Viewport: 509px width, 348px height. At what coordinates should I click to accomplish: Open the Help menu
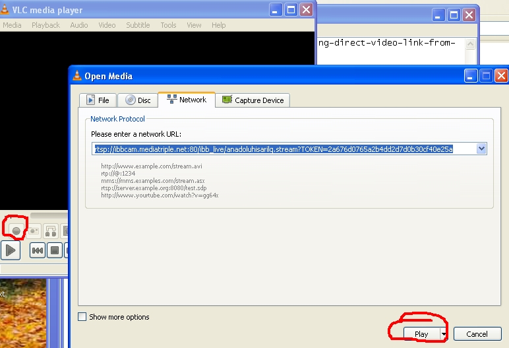(218, 25)
